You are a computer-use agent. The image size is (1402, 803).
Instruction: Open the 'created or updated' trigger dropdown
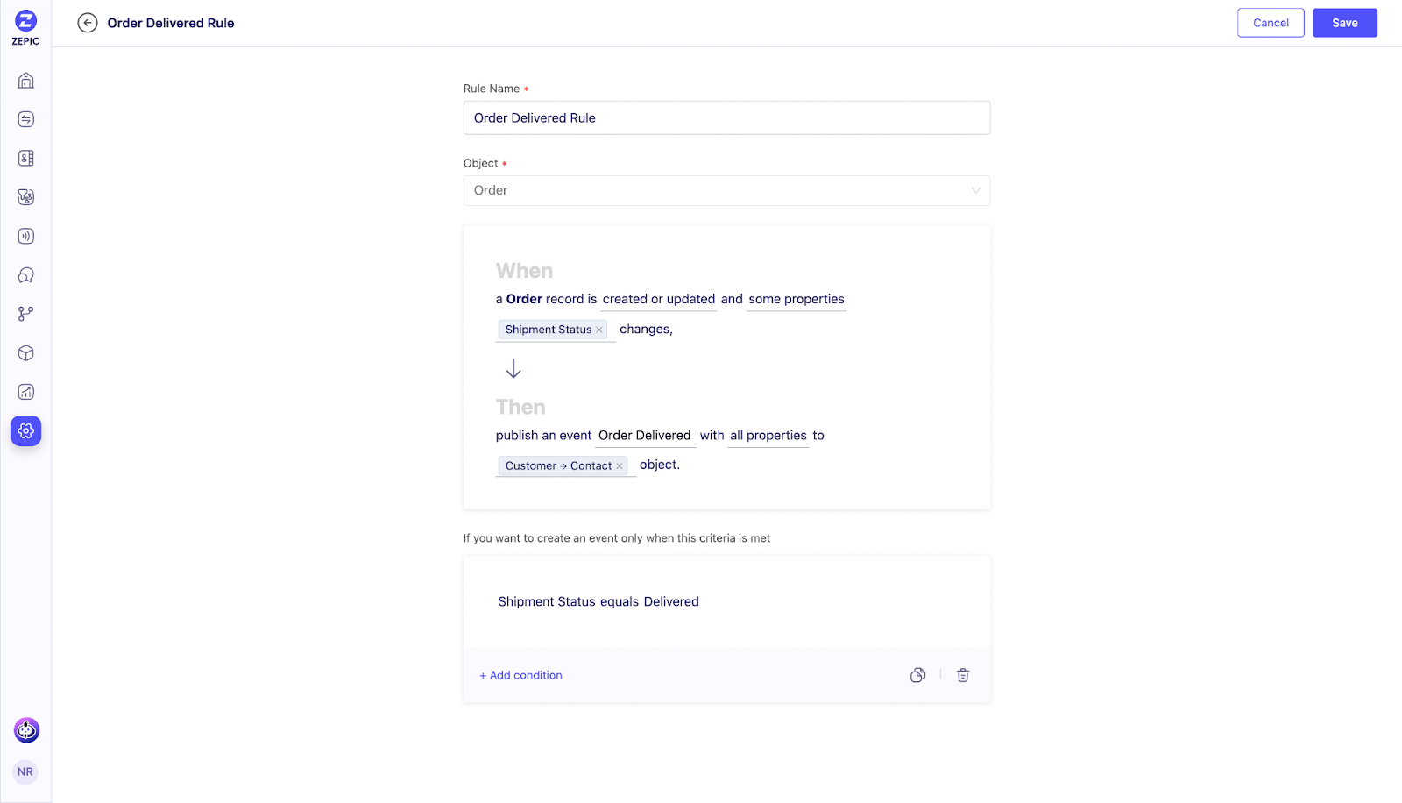(659, 299)
